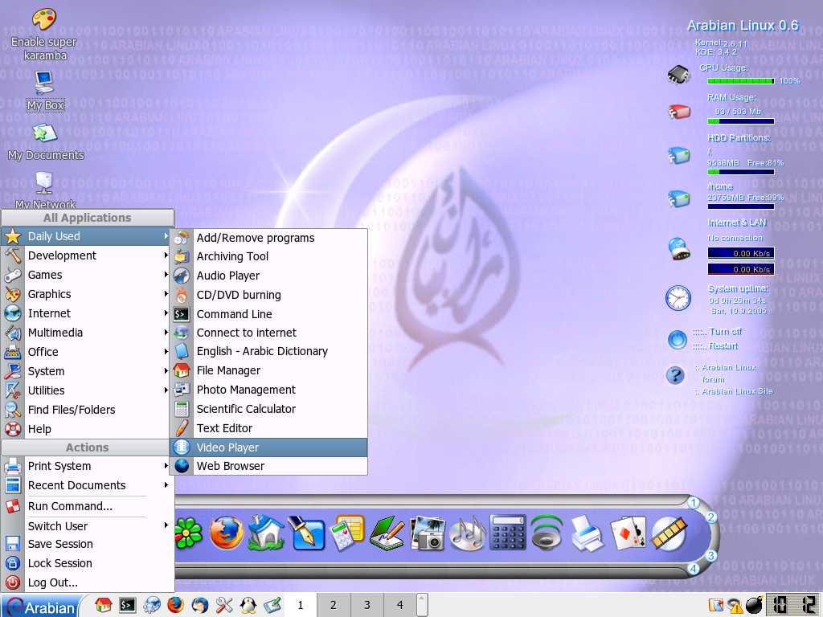Choose Web Browser from the submenu
Viewport: 823px width, 617px height.
[268, 466]
